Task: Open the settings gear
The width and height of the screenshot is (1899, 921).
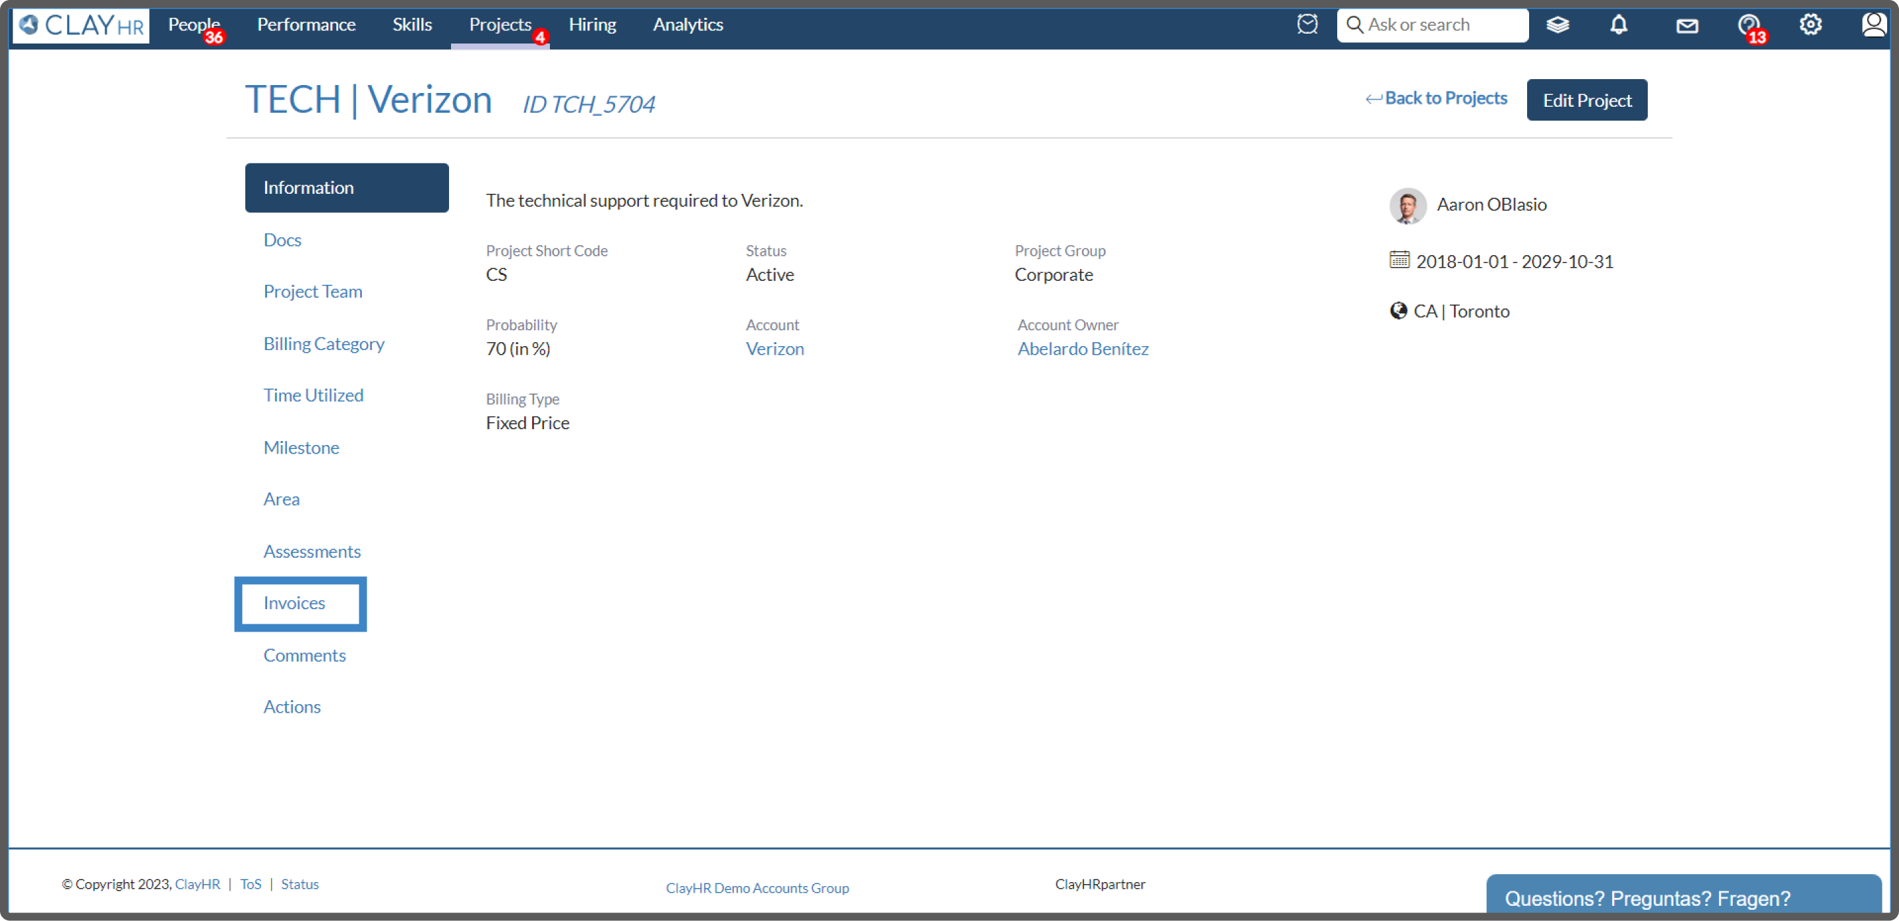Action: [x=1811, y=25]
